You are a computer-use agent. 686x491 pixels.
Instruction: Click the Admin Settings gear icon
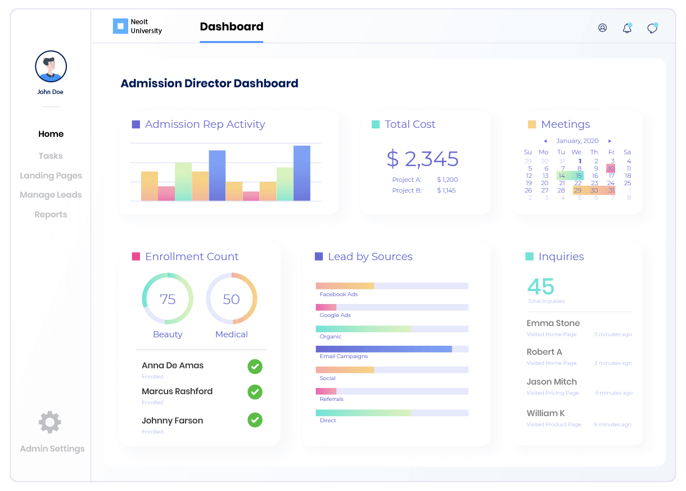[x=50, y=422]
